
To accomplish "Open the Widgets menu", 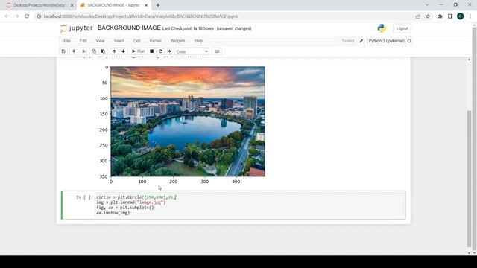I will [177, 41].
